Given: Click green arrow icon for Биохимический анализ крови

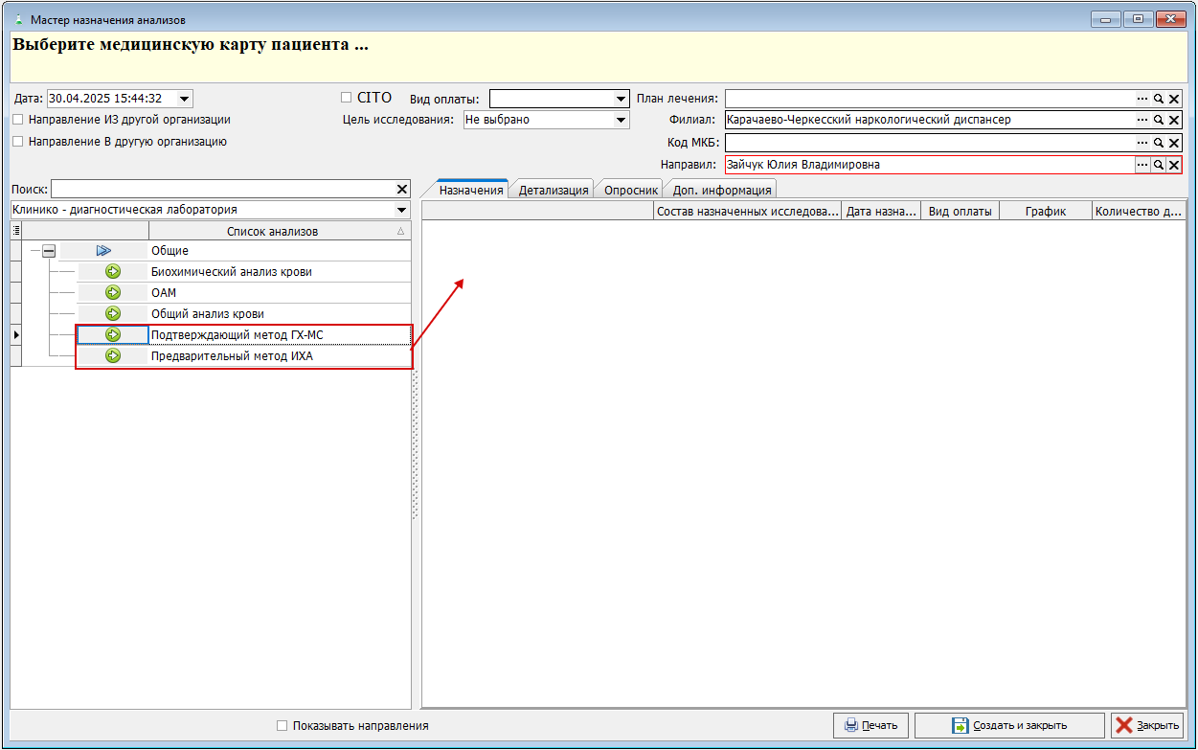Looking at the screenshot, I should click(113, 272).
